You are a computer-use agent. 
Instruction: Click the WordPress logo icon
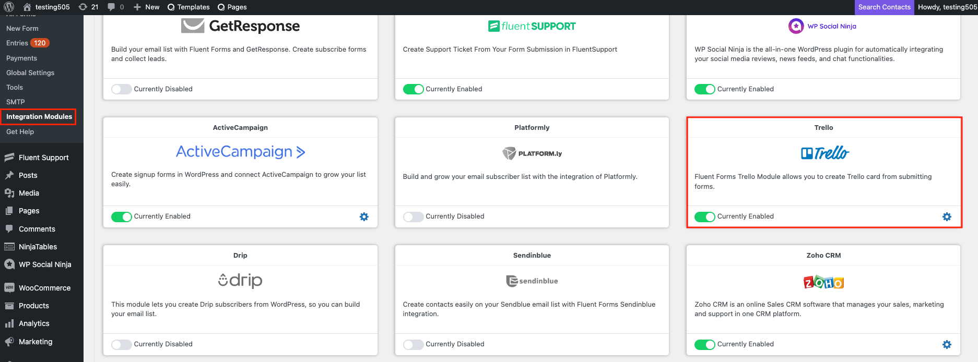click(x=9, y=7)
